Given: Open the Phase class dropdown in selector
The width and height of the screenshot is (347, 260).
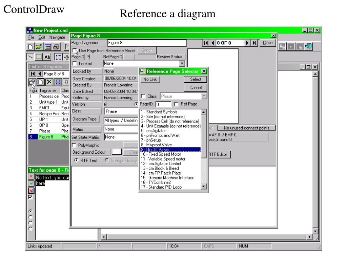Looking at the screenshot, I should (204, 96).
